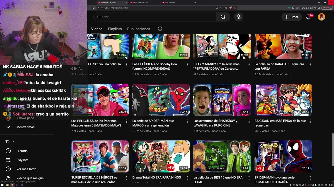Close the Nostalfan - YouTube tab

click(x=126, y=3)
